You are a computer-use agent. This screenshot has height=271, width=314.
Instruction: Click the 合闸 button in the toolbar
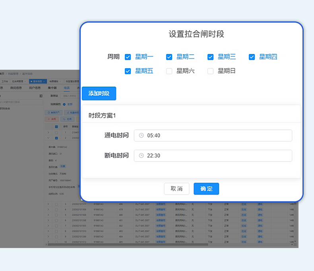tap(52, 119)
